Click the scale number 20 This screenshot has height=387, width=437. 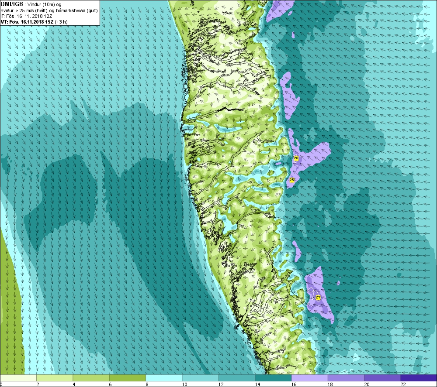click(367, 384)
